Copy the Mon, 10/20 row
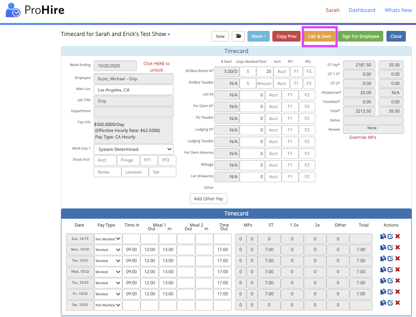This screenshot has width=416, height=317. (383, 248)
